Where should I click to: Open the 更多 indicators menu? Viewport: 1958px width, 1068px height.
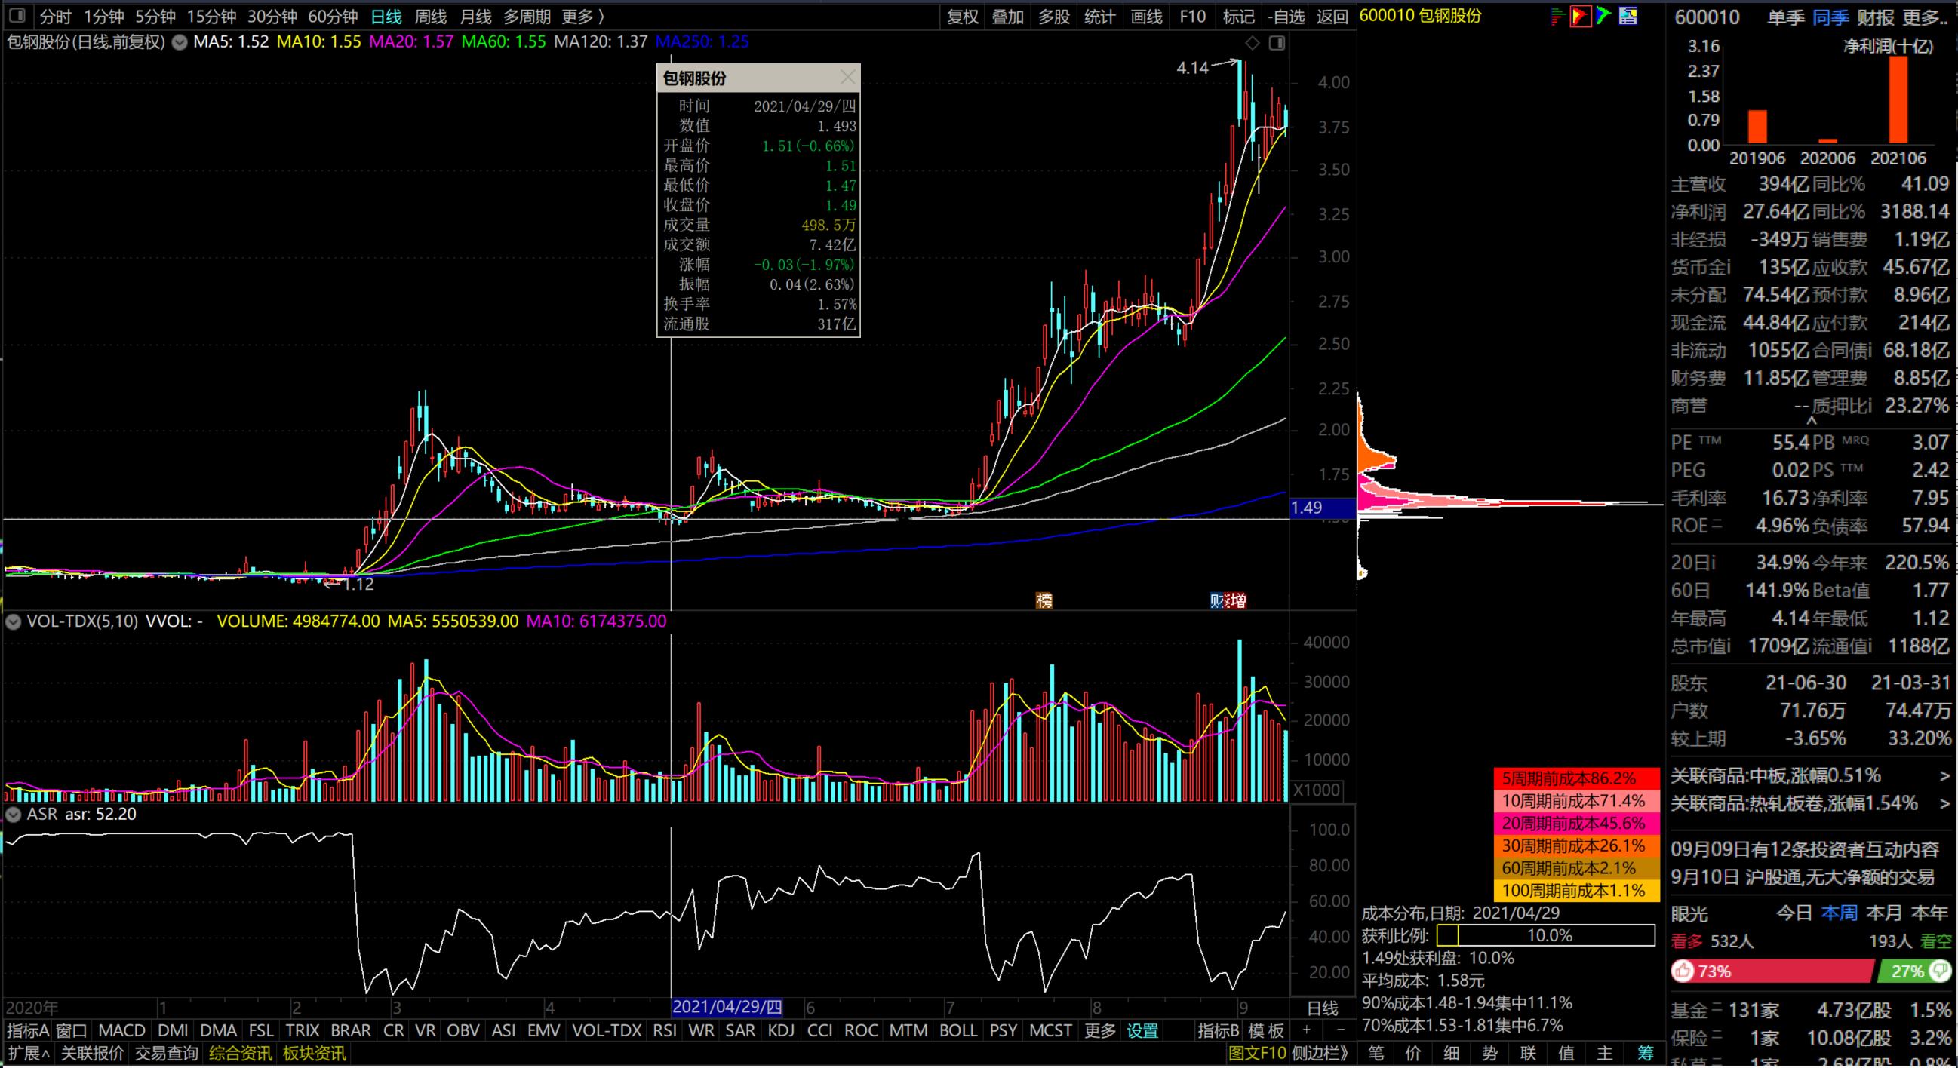pyautogui.click(x=1099, y=1031)
